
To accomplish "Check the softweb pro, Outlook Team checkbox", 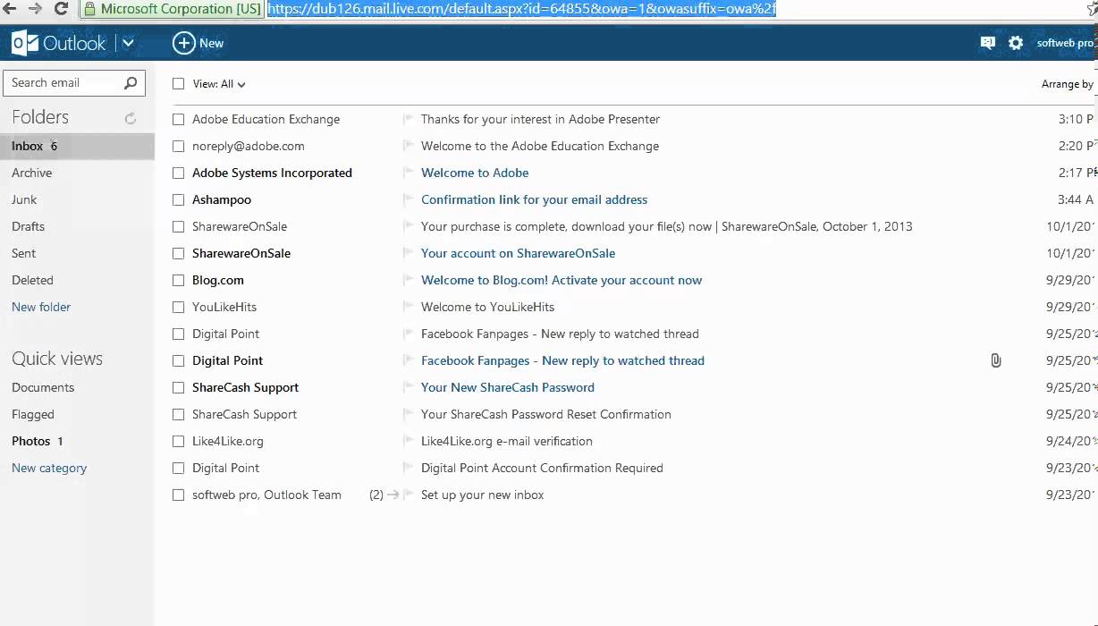I will click(179, 495).
